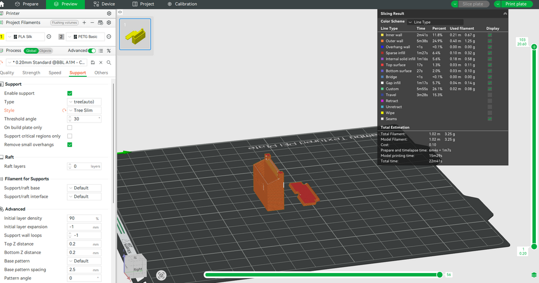Collapse the Slicing Result panel
Screen dimensions: 539x283
coord(505,14)
